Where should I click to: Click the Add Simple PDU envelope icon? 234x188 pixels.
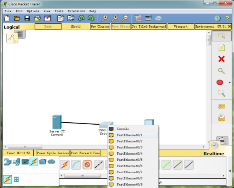222,106
